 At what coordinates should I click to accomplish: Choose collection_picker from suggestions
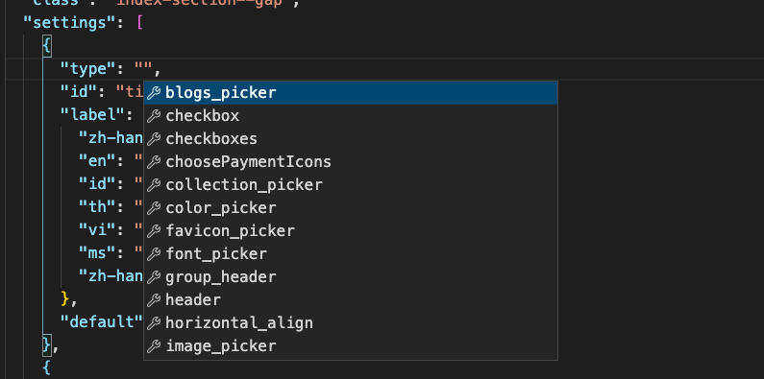pyautogui.click(x=351, y=185)
